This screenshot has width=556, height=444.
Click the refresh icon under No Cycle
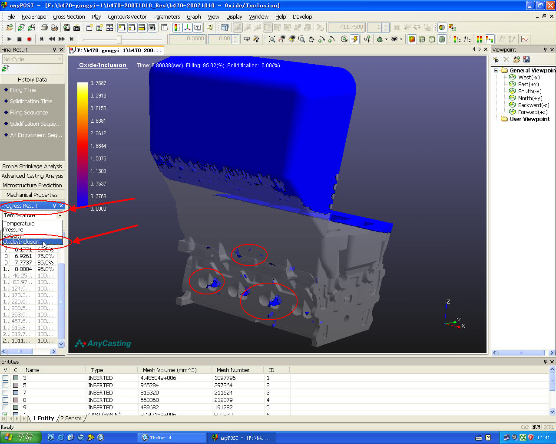pos(6,69)
